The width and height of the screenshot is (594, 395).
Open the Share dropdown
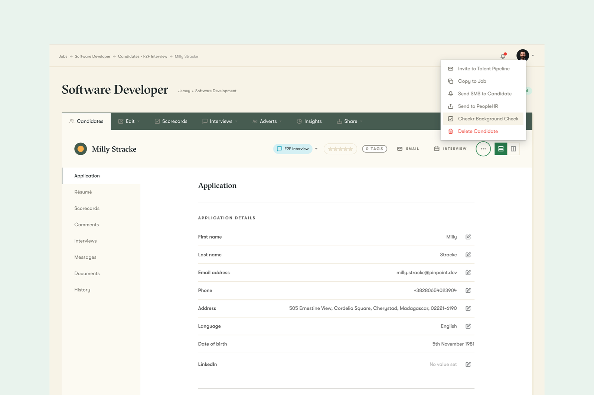tap(349, 121)
